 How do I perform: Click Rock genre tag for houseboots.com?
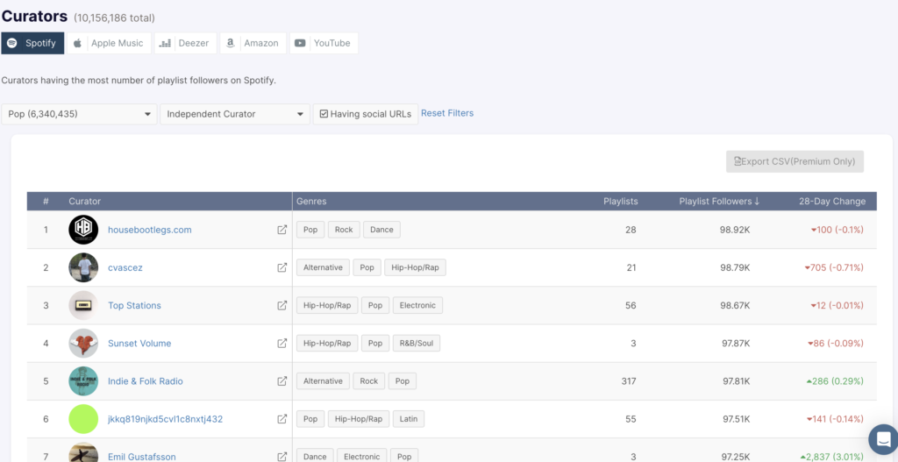click(344, 230)
